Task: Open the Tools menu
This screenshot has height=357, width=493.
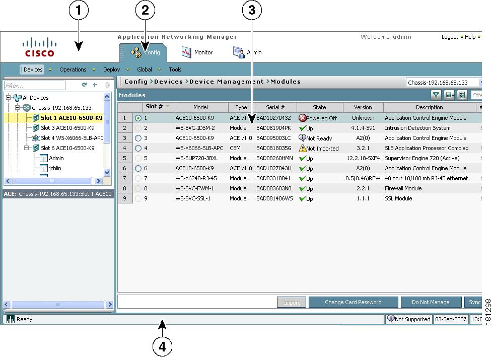Action: click(x=175, y=69)
